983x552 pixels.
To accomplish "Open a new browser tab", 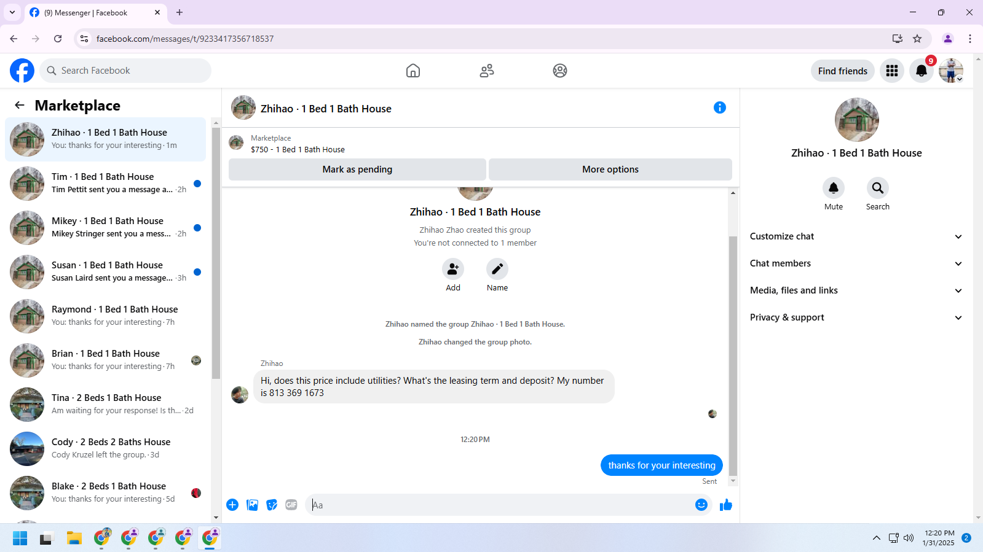I will point(180,12).
